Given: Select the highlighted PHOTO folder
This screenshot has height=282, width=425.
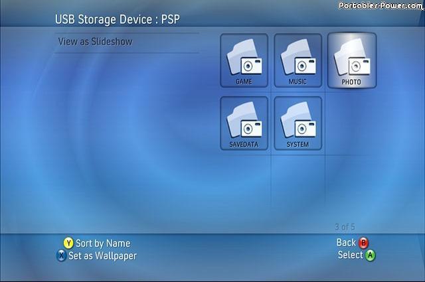Looking at the screenshot, I should [x=352, y=60].
